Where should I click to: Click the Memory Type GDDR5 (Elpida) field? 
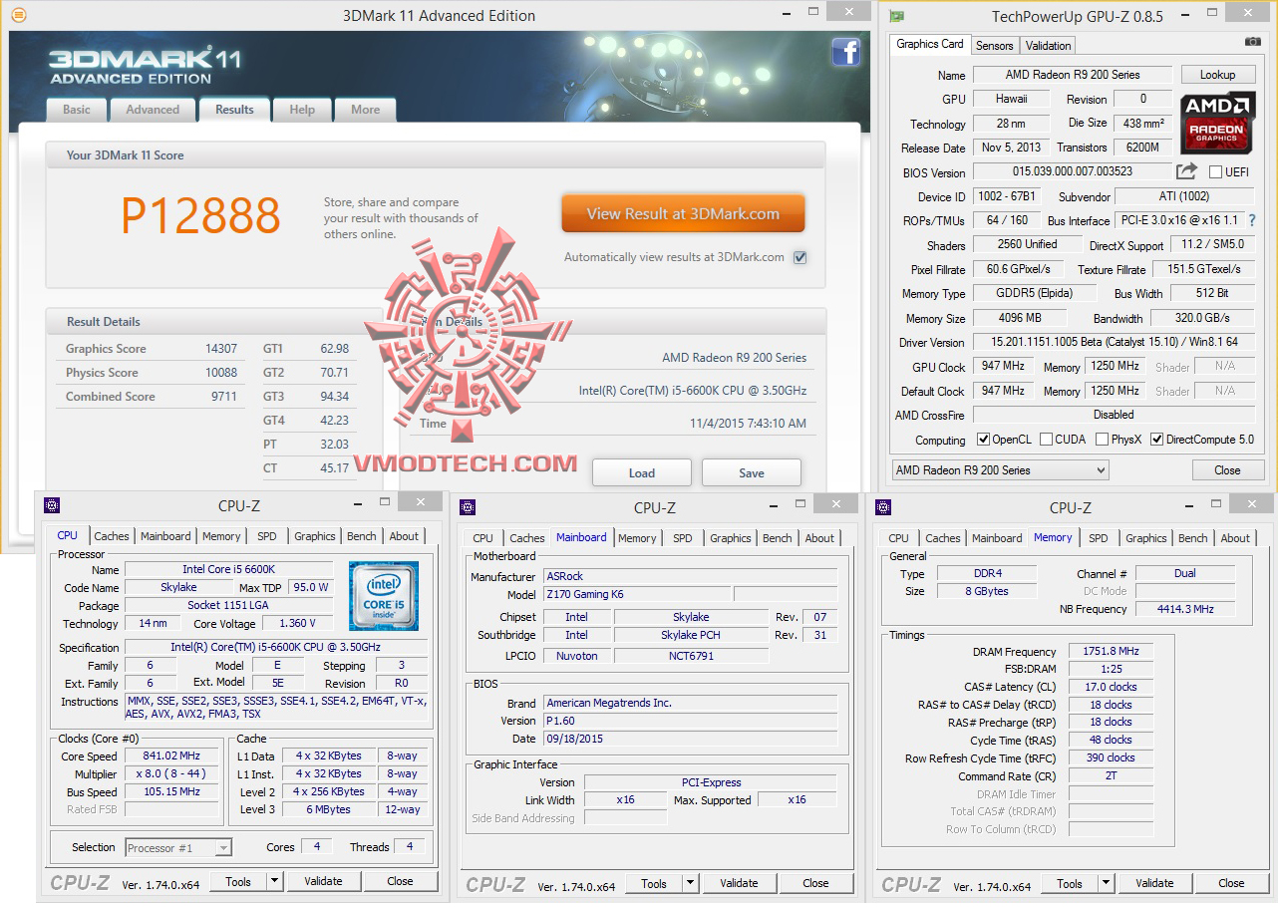[x=1036, y=294]
